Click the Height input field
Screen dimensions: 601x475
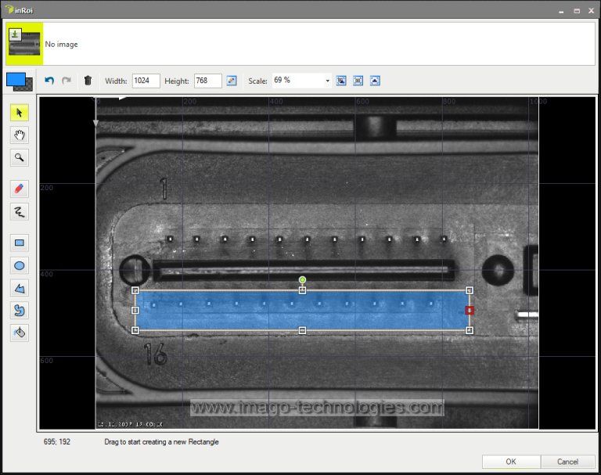pyautogui.click(x=207, y=81)
